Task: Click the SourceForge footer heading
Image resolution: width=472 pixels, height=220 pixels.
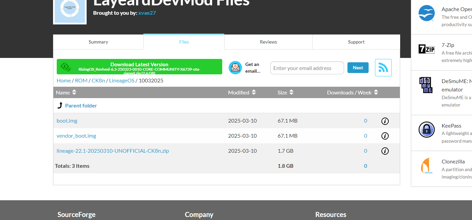Action: click(x=77, y=215)
